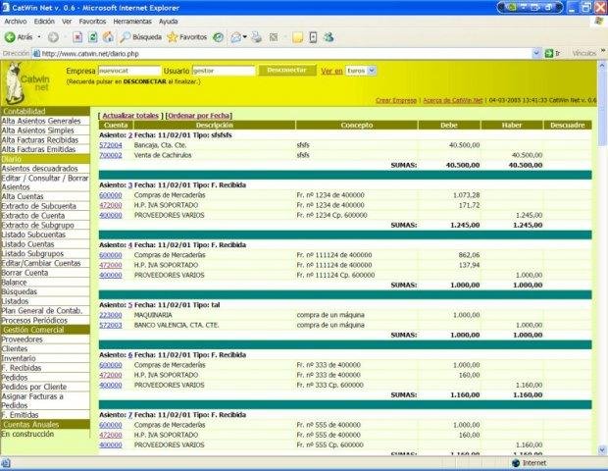The width and height of the screenshot is (608, 471).
Task: Open Acerca de CatWin Net link
Action: (x=452, y=100)
